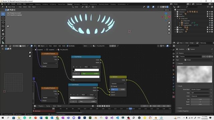
Task: Toggle the Use Nodes checkbox
Action: pos(68,46)
